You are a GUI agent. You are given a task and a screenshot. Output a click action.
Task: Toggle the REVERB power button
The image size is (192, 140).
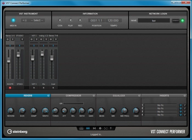tap(48, 96)
